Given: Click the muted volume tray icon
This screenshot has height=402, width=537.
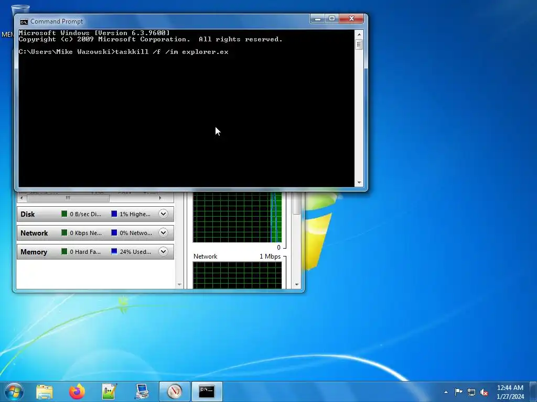Looking at the screenshot, I should [484, 392].
